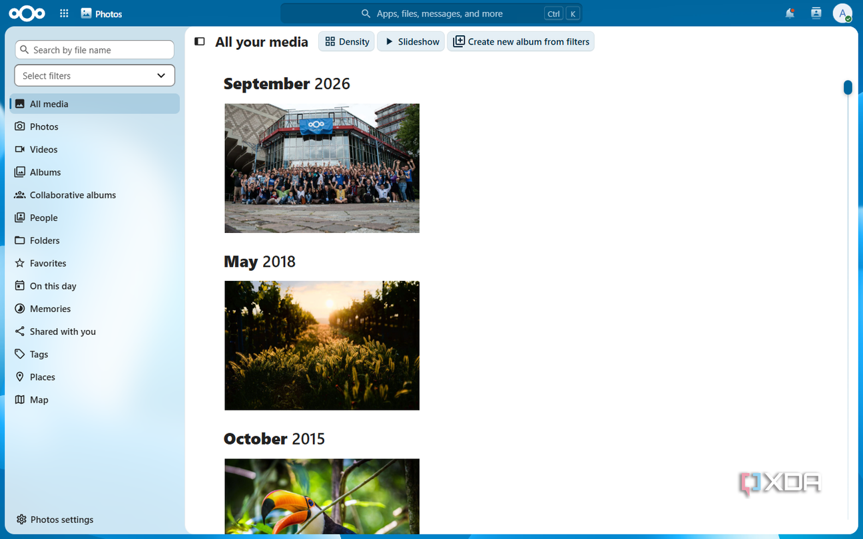Click the Tags label icon
The image size is (863, 539).
tap(20, 354)
